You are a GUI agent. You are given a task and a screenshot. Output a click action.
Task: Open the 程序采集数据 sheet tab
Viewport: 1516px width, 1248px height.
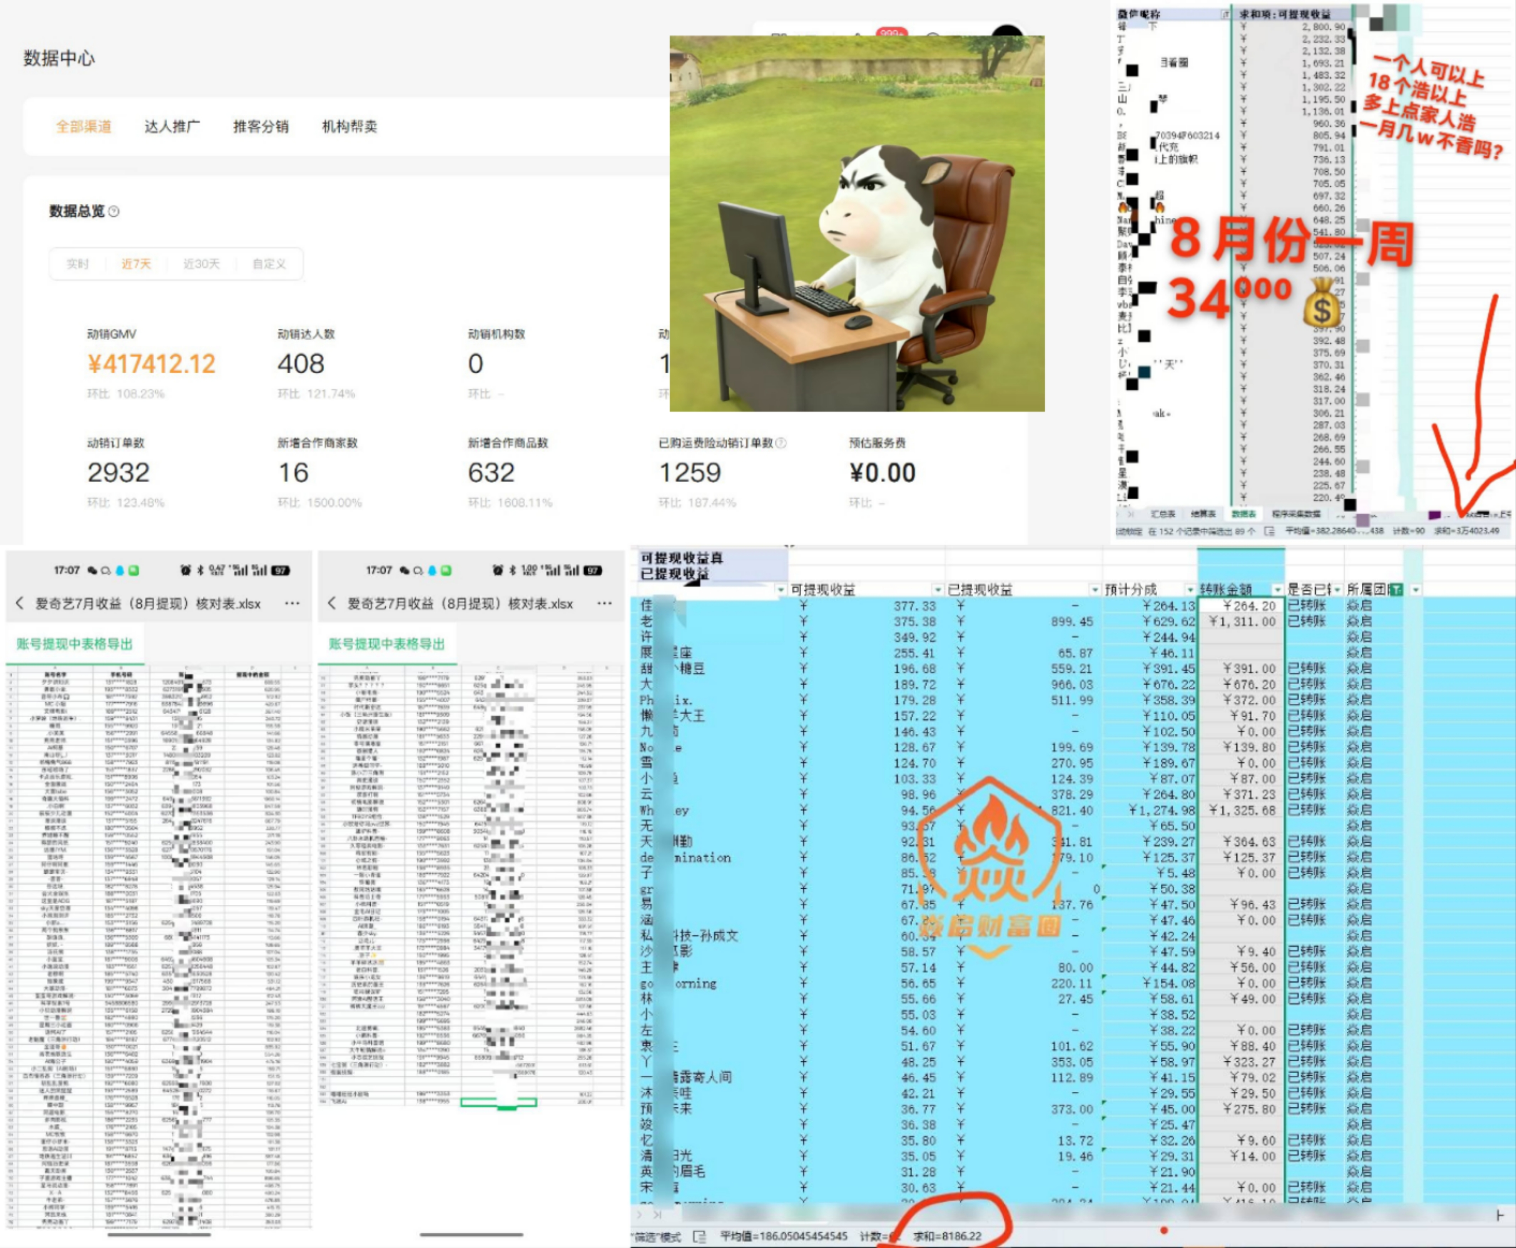coord(1297,514)
